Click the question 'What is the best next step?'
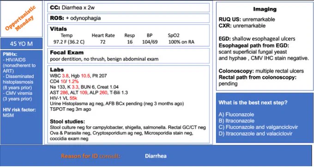This screenshot has height=167, width=314. 253,103
